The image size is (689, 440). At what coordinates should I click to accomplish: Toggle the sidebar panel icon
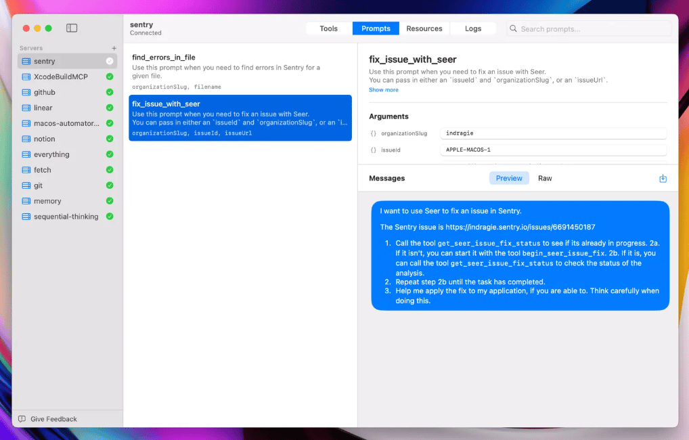click(72, 28)
